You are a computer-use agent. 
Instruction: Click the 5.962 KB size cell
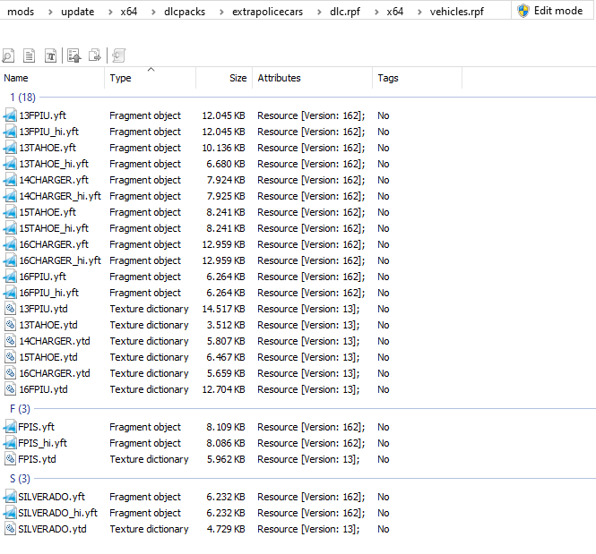[x=226, y=459]
